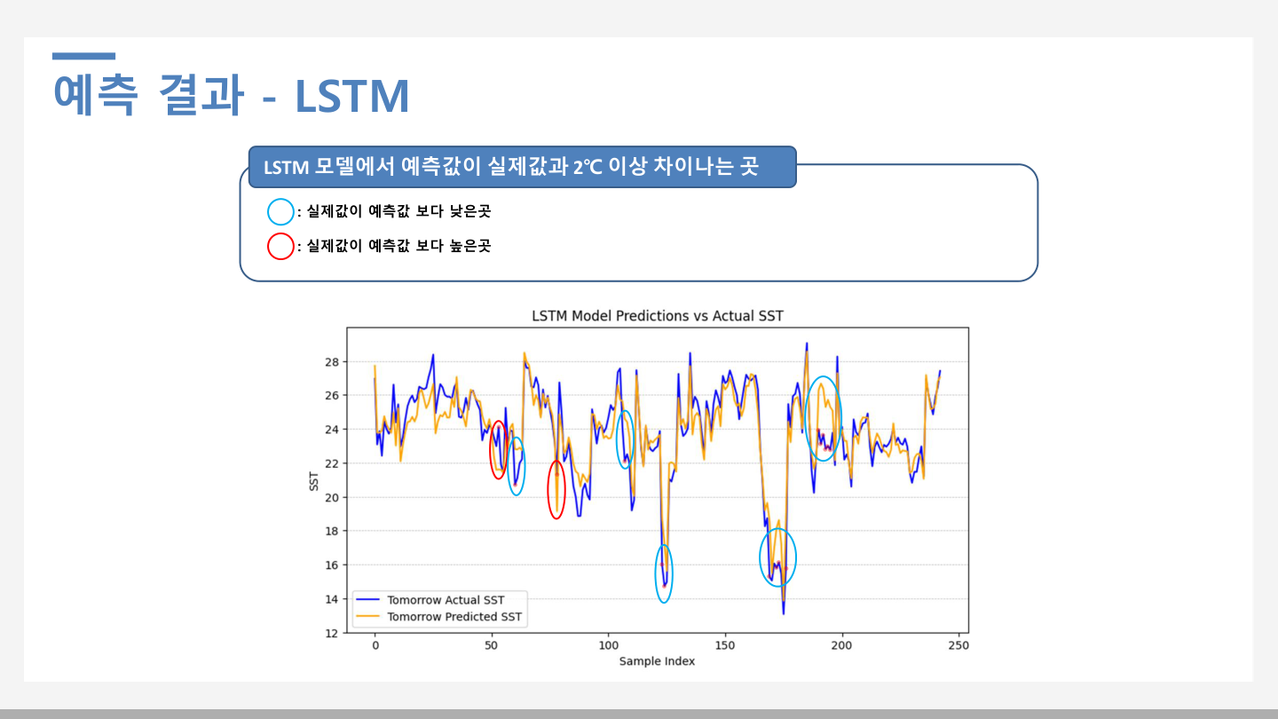Screen dimensions: 1278x719
Task: Select the slide title "예측 결과 - LSTM"
Action: tap(231, 95)
